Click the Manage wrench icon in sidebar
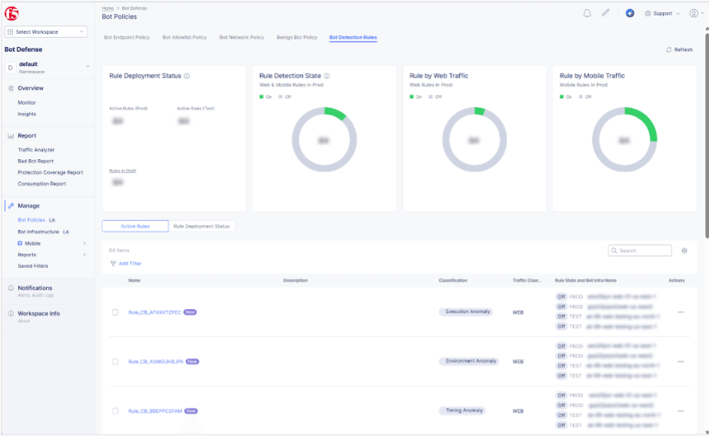The image size is (709, 439). pyautogui.click(x=11, y=206)
